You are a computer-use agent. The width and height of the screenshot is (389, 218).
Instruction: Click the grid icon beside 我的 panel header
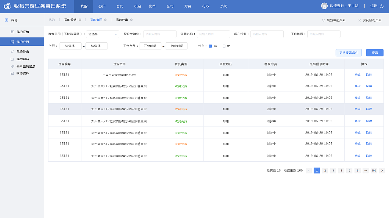pos(6,20)
